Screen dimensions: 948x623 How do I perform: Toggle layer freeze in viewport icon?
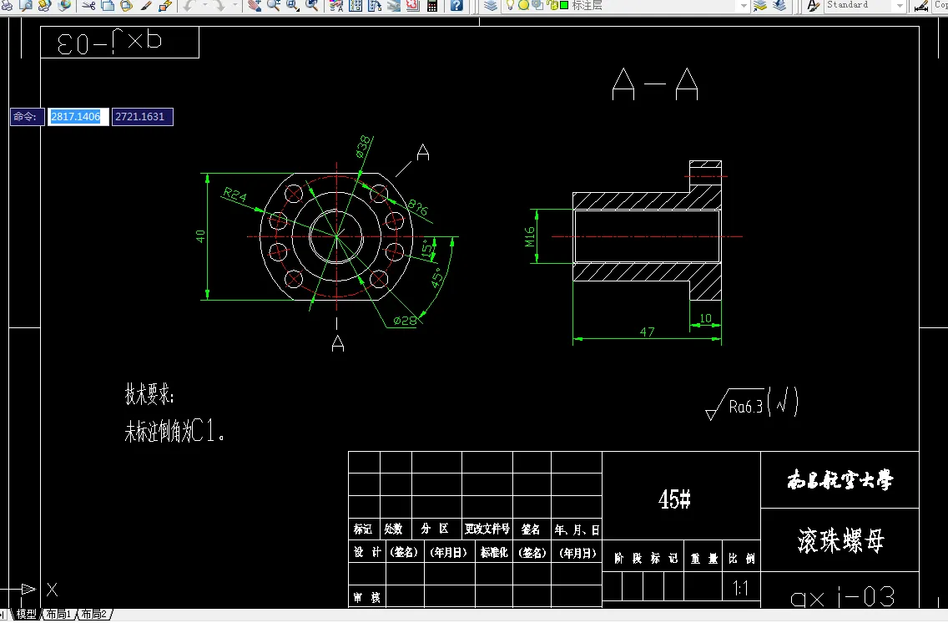point(537,6)
